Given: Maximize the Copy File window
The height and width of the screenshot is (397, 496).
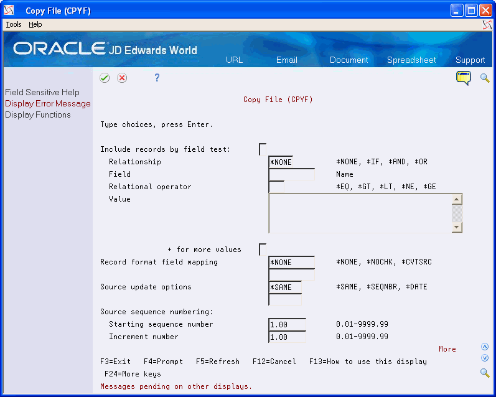Looking at the screenshot, I should coord(471,11).
